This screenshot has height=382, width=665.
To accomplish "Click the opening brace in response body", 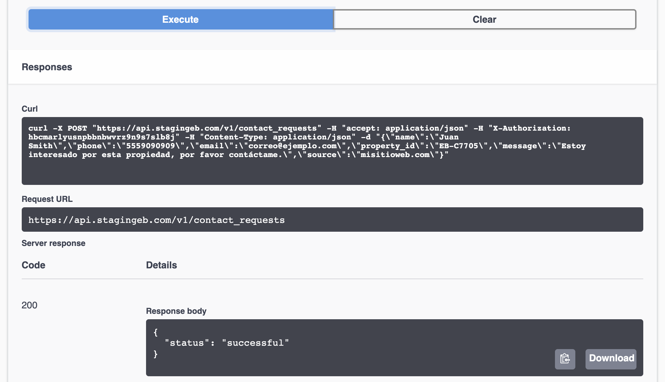I will 156,332.
